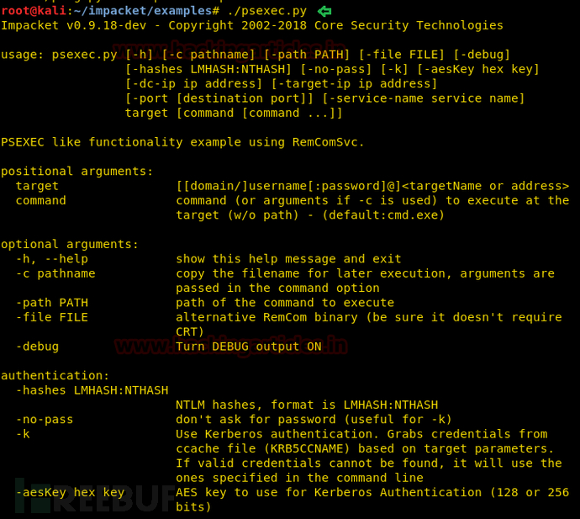Click the [-target-ip ip address] usage option

354,84
